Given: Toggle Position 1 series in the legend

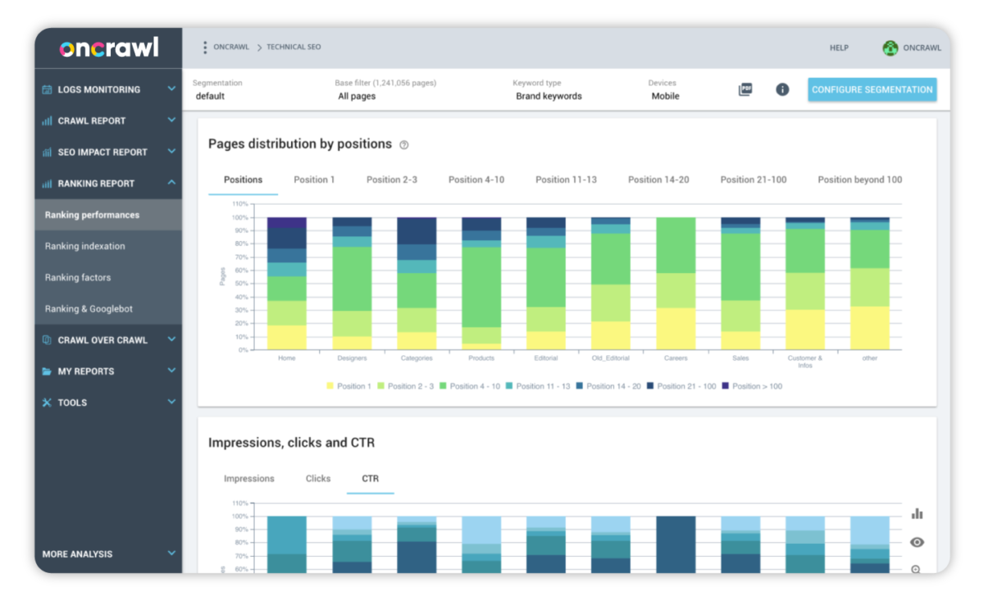Looking at the screenshot, I should 348,386.
